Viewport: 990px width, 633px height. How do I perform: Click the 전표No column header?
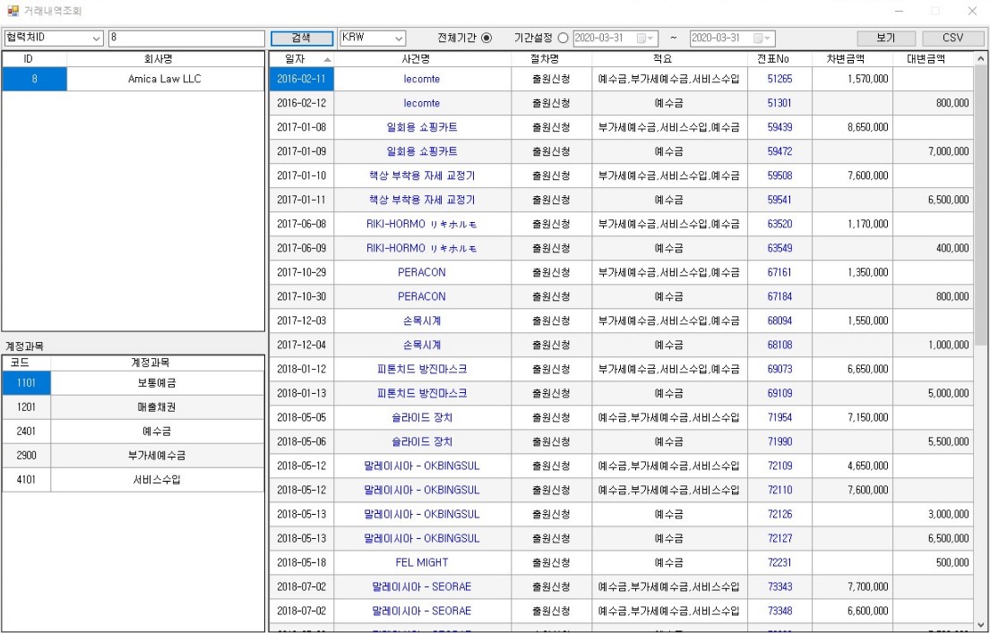pyautogui.click(x=779, y=59)
